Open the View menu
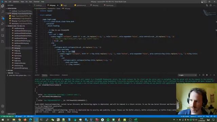Image resolution: width=217 pixels, height=122 pixels. [22, 2]
